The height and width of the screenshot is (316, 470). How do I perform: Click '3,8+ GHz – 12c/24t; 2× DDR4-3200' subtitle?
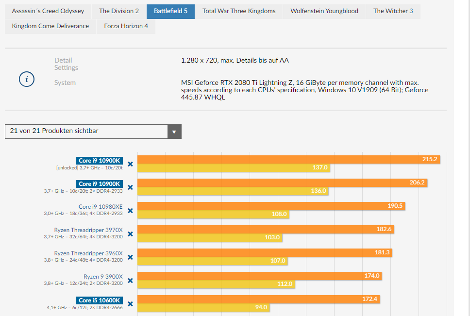click(84, 283)
